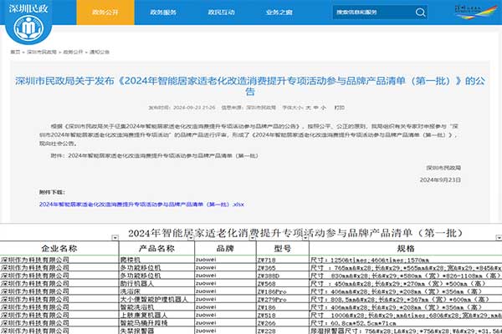The image size is (502, 334).
Task: Click the spreadsheet title 2024年智能居家适老化...清单
Action: point(296,233)
